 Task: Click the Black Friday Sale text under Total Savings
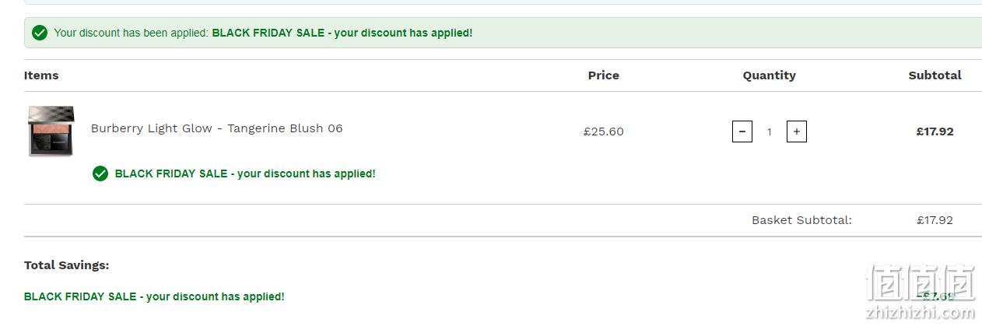pos(154,296)
